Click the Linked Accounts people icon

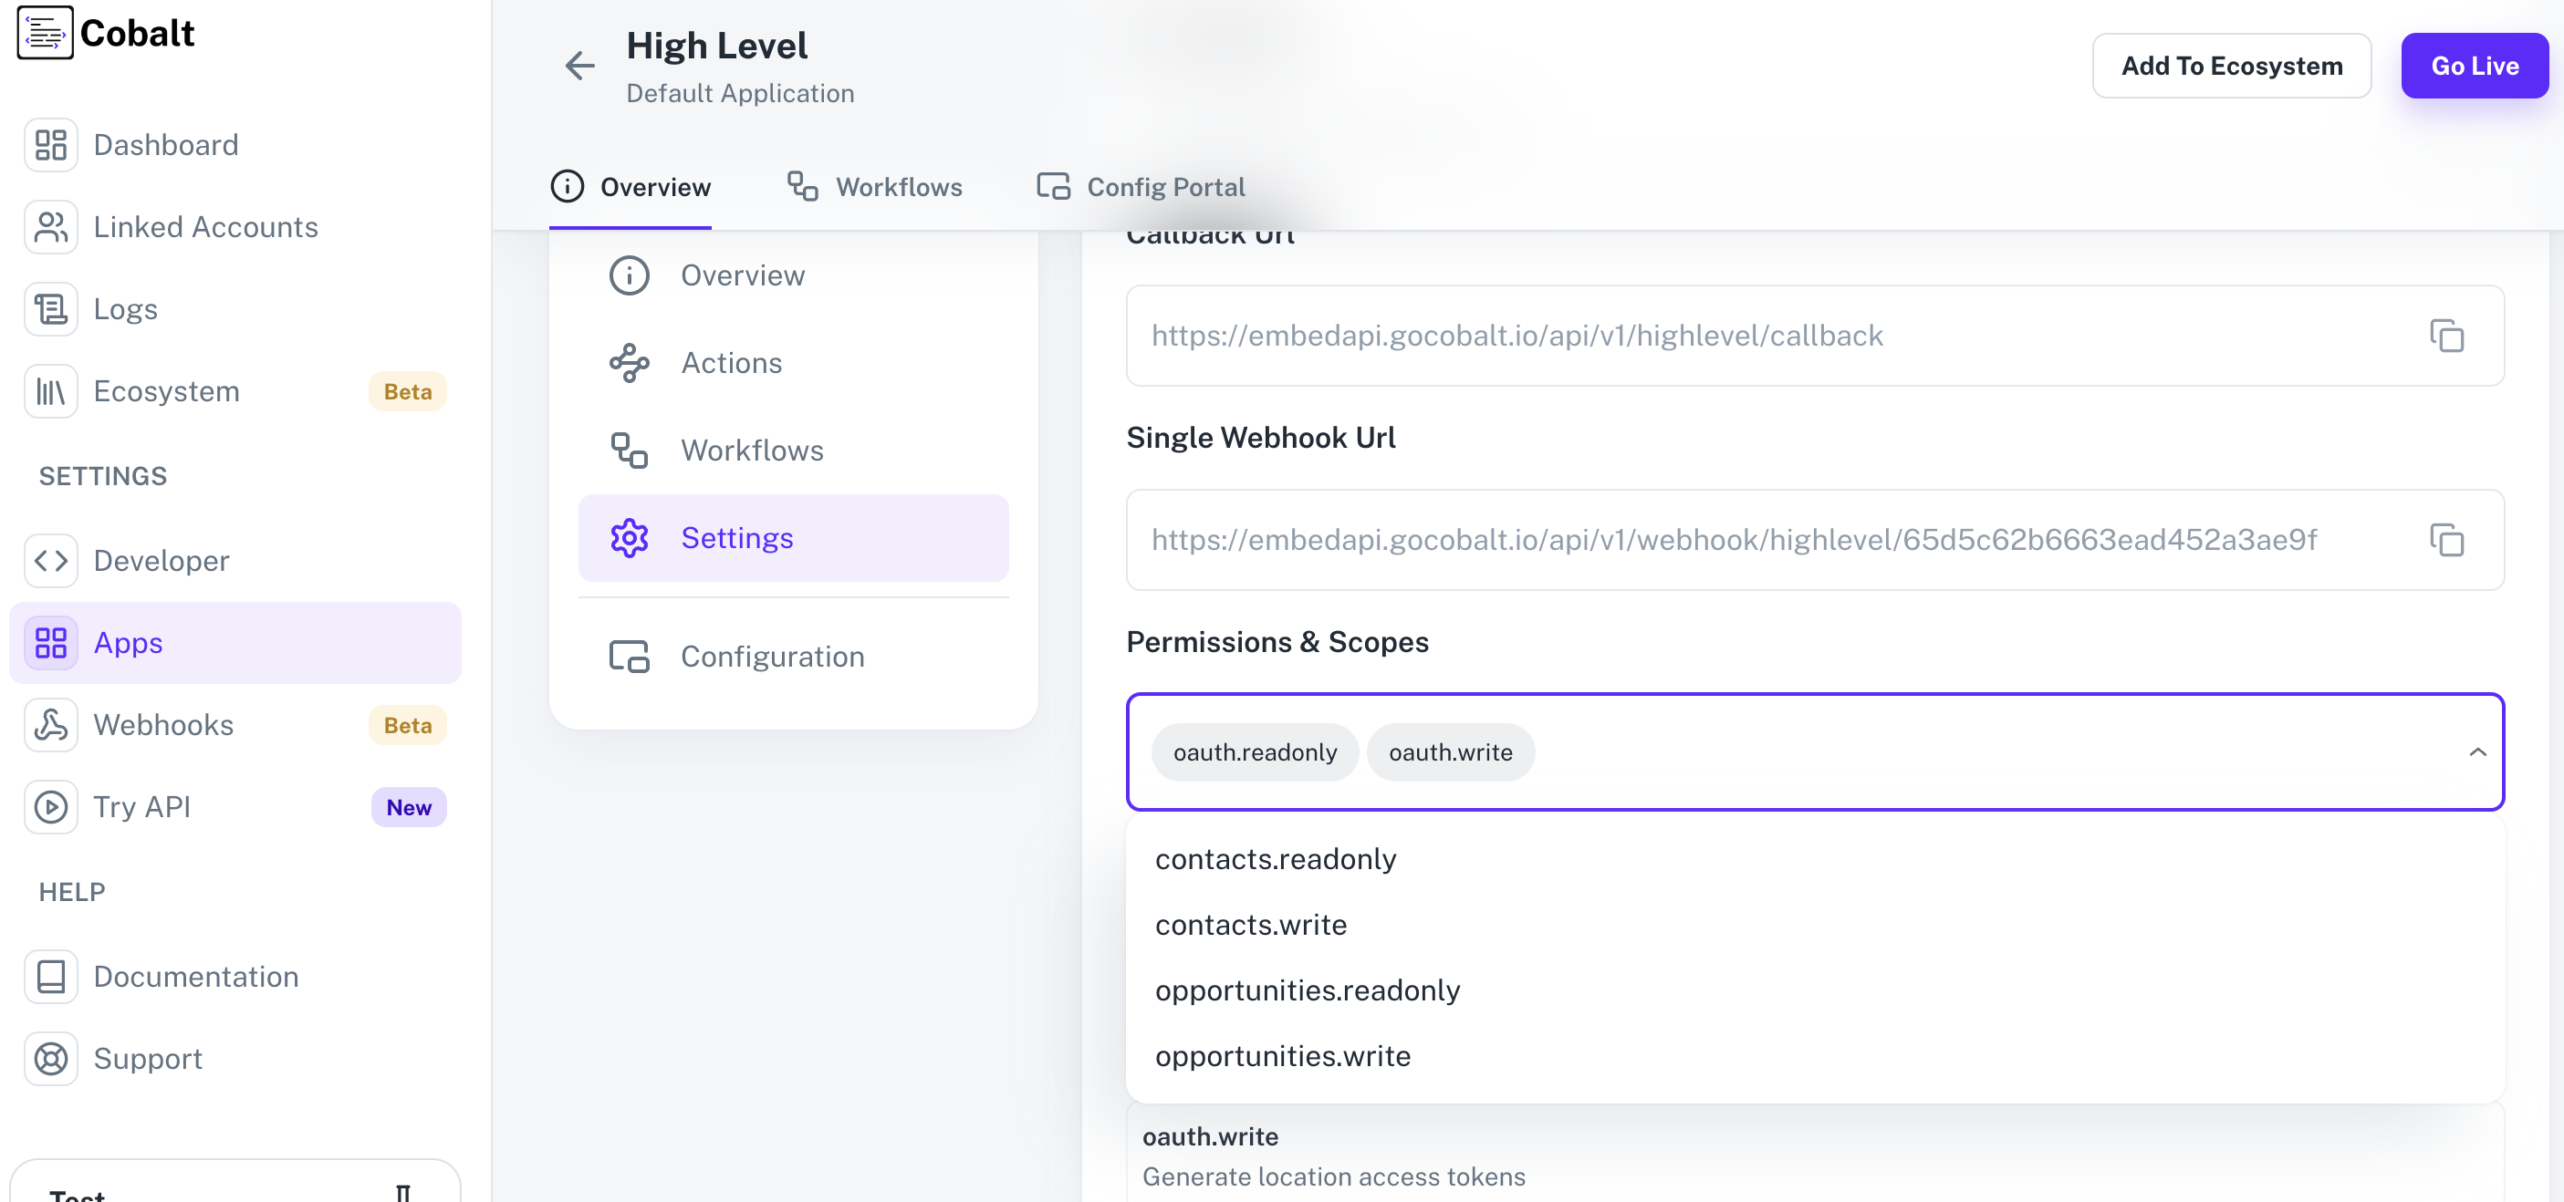51,226
